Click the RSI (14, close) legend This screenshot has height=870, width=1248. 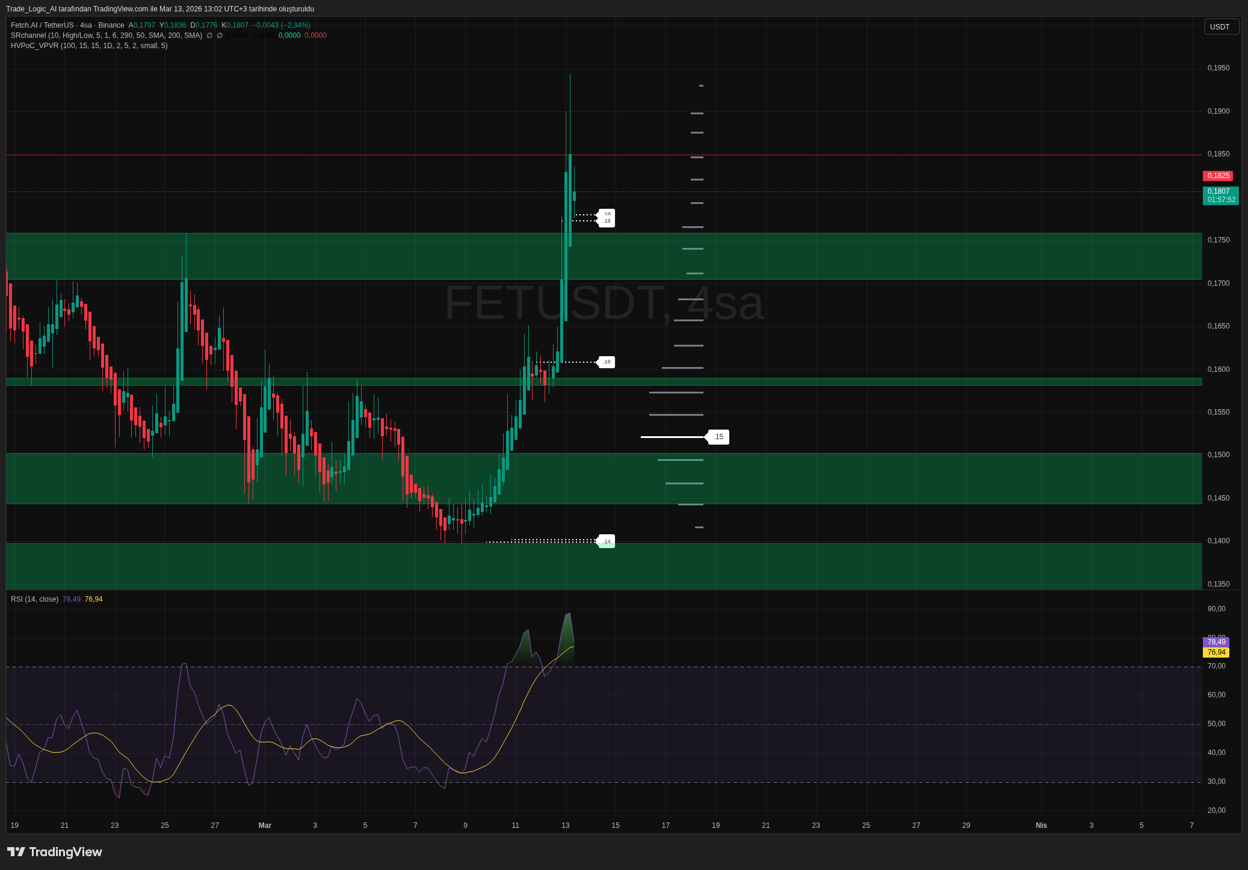pyautogui.click(x=34, y=599)
